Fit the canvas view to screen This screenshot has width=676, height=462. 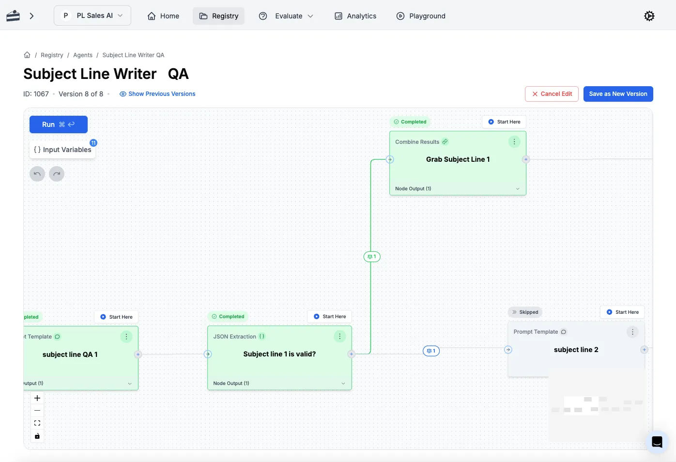click(37, 423)
